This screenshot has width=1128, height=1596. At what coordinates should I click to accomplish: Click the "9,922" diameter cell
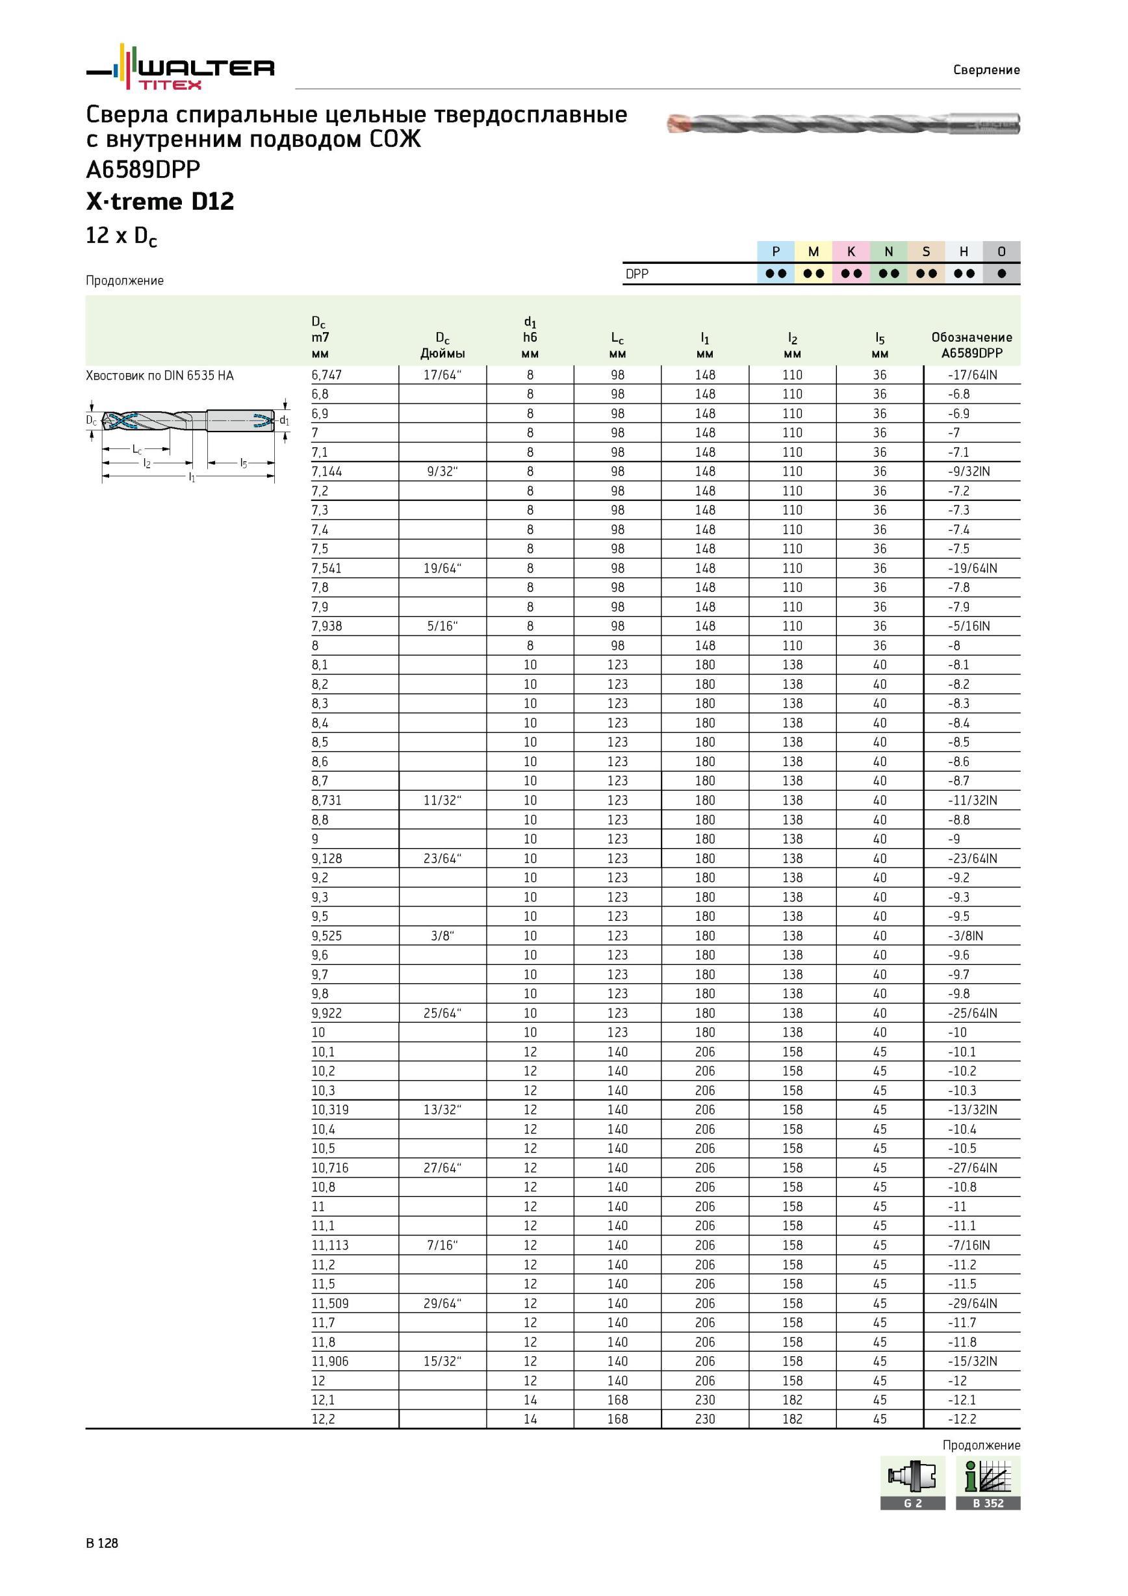tap(327, 1014)
